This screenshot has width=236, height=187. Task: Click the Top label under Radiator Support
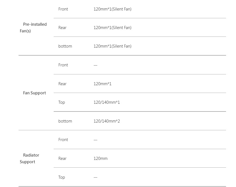click(61, 177)
